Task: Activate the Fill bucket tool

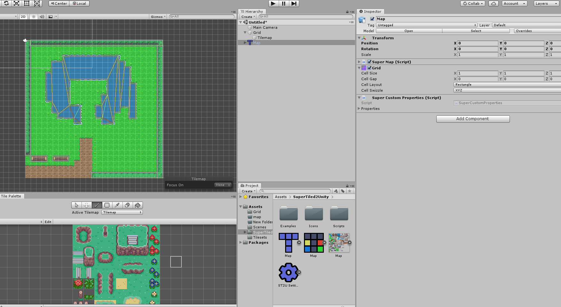Action: pyautogui.click(x=137, y=205)
